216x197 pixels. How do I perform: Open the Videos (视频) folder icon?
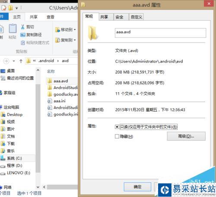point(3,122)
